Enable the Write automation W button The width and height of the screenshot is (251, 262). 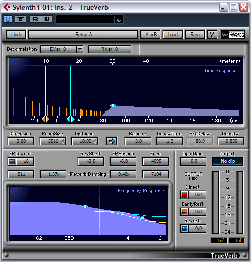coord(47,19)
